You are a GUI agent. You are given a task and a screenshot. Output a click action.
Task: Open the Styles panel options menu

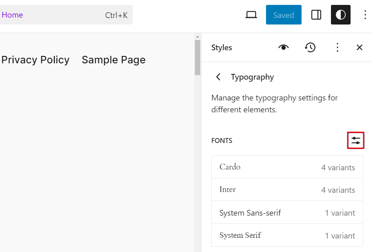(x=337, y=47)
